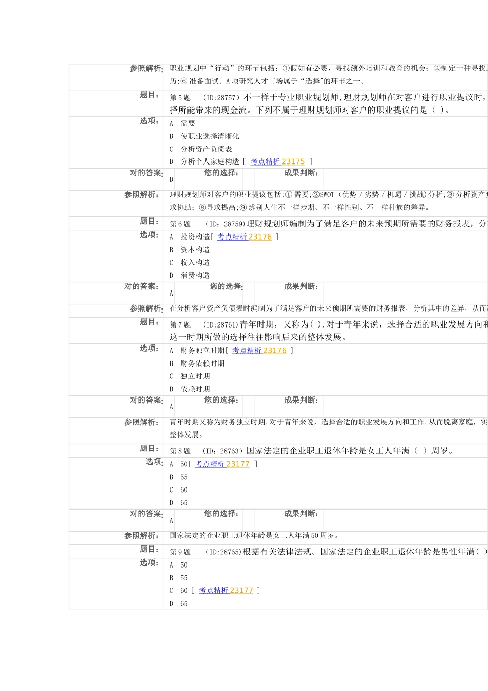Open link 考点精析 23177 beside option 50[

click(222, 464)
